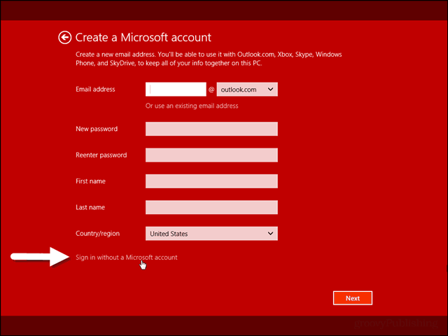The height and width of the screenshot is (336, 448).
Task: Choose Sign in without a Microsoft account
Action: (x=126, y=258)
